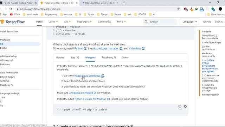The height and width of the screenshot is (127, 225).
Task: Switch to the Raspberry Pi tab
Action: click(x=109, y=58)
